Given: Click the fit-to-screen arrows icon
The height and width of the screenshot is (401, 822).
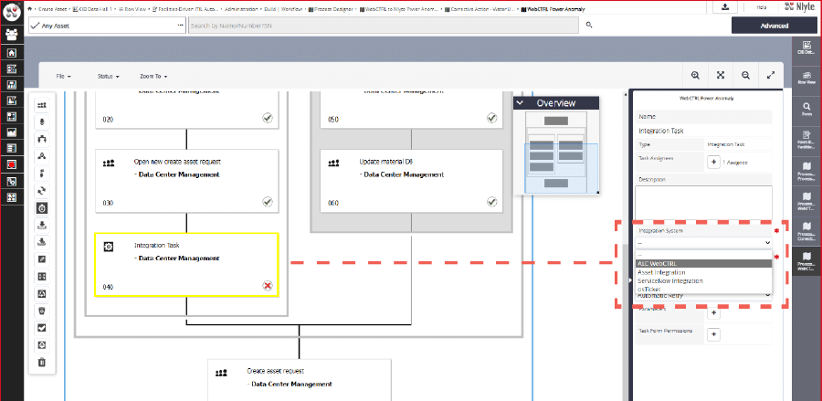Looking at the screenshot, I should pyautogui.click(x=721, y=76).
